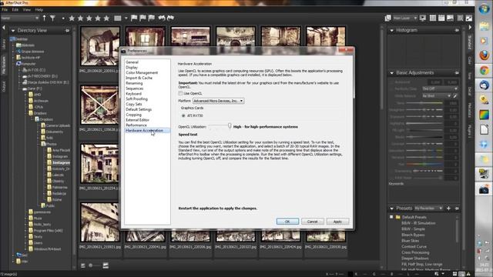Collapse the Histogram panel
This screenshot has width=493, height=277.
click(x=392, y=31)
